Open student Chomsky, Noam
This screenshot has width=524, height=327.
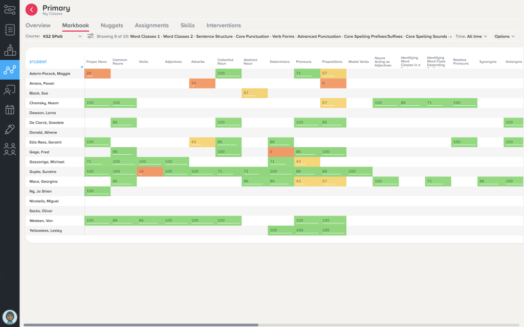(43, 103)
